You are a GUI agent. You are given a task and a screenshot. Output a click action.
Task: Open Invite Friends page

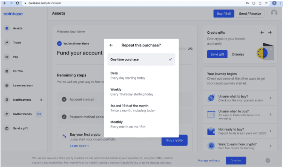tap(22, 114)
